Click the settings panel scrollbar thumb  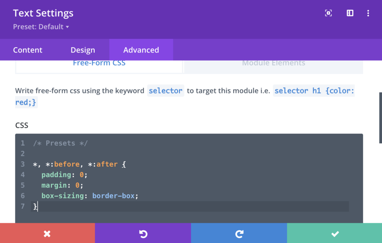tap(381, 118)
